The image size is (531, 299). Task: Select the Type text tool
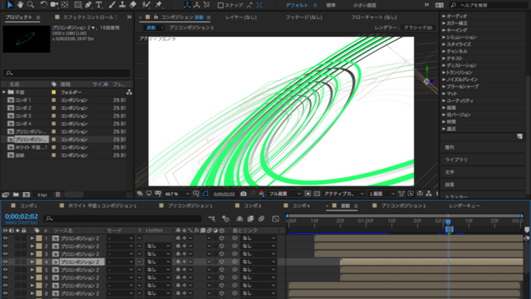pos(99,4)
